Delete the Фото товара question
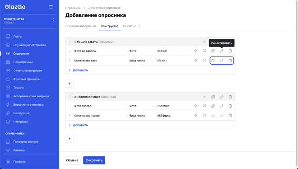Viewport: 298px width, 169px height. point(230,106)
